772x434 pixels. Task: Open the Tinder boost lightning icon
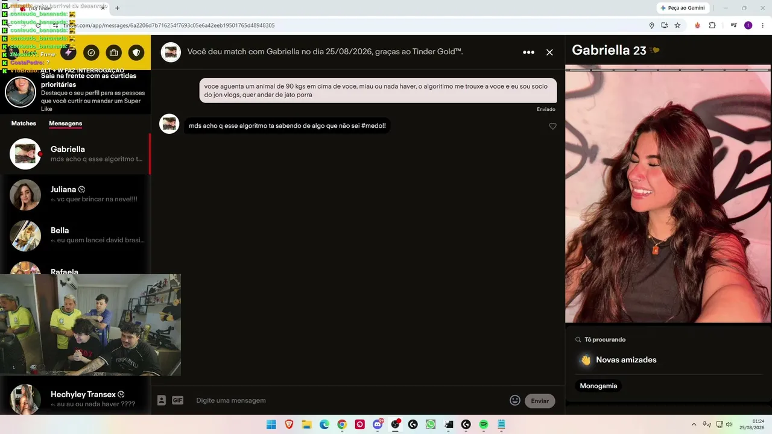pyautogui.click(x=69, y=52)
